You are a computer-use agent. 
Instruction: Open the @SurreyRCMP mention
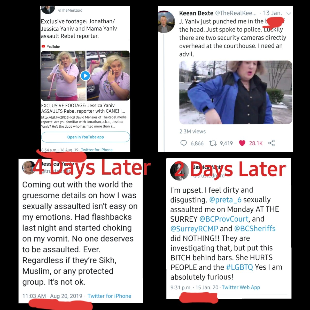point(194,229)
